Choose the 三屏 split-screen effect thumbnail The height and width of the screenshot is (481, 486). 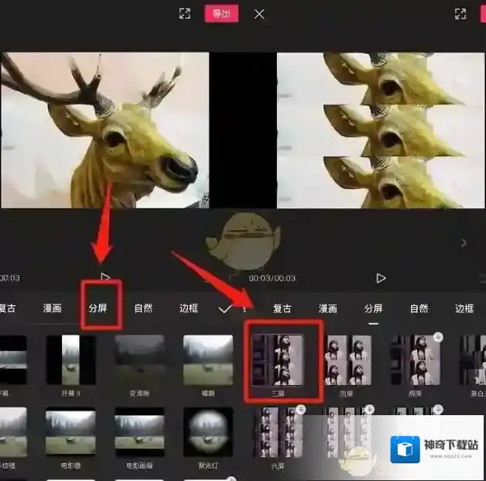[277, 360]
